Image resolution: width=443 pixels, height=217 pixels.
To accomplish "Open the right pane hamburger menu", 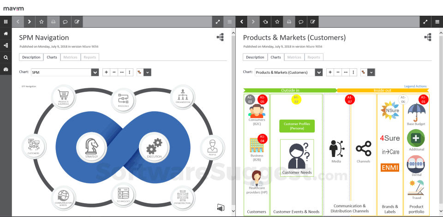I will pos(437,22).
